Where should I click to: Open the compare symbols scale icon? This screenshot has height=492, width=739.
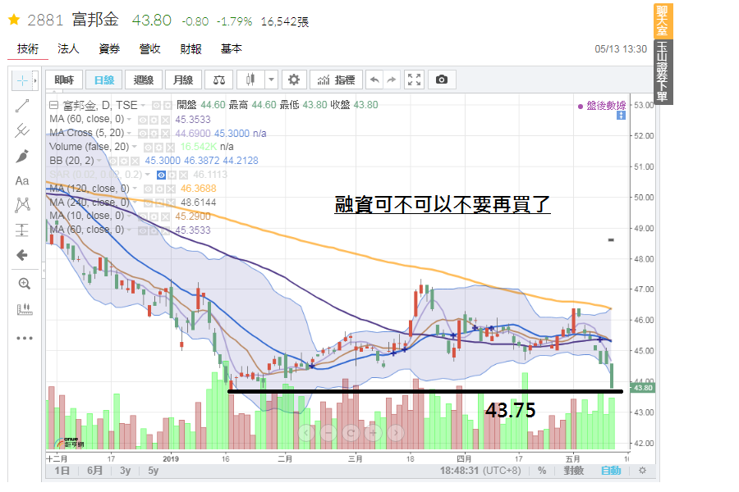tap(219, 80)
